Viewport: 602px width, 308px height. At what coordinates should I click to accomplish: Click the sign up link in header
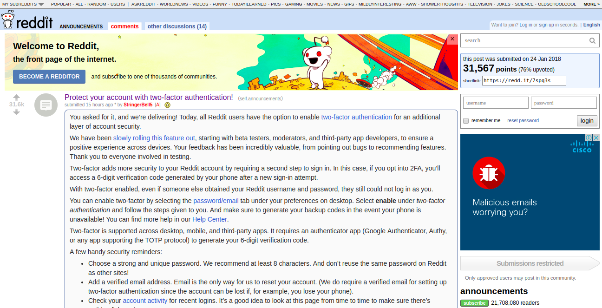(546, 25)
